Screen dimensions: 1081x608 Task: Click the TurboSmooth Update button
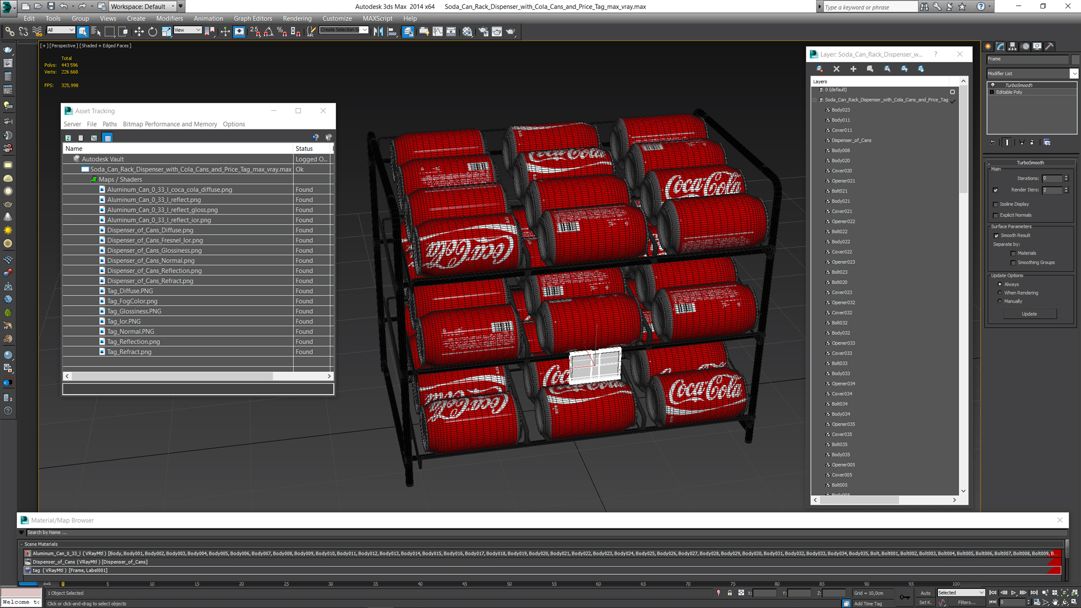click(1029, 314)
